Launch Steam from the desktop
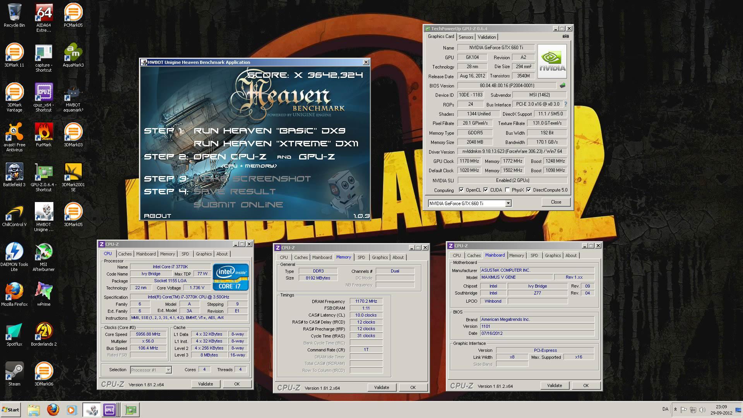Screen dimensions: 743x418 pos(14,374)
